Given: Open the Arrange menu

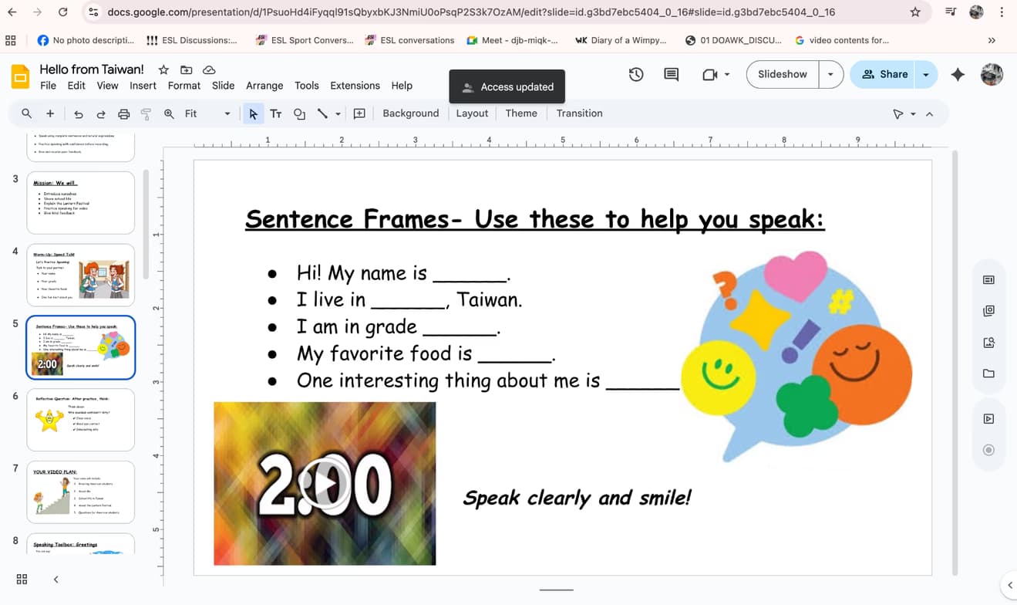Looking at the screenshot, I should 264,86.
